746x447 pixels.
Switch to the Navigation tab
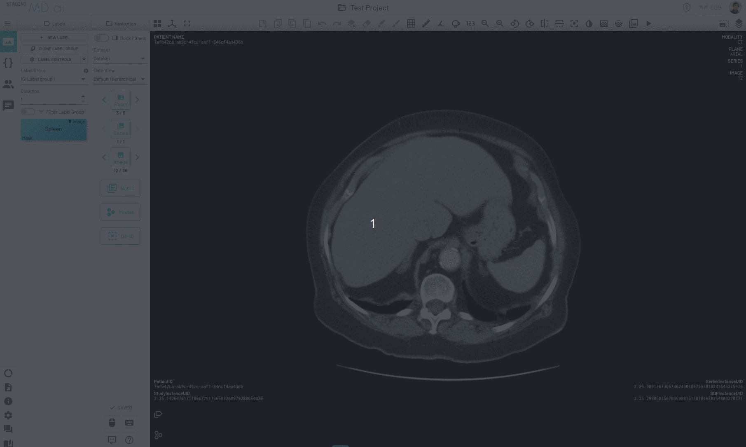tap(121, 24)
